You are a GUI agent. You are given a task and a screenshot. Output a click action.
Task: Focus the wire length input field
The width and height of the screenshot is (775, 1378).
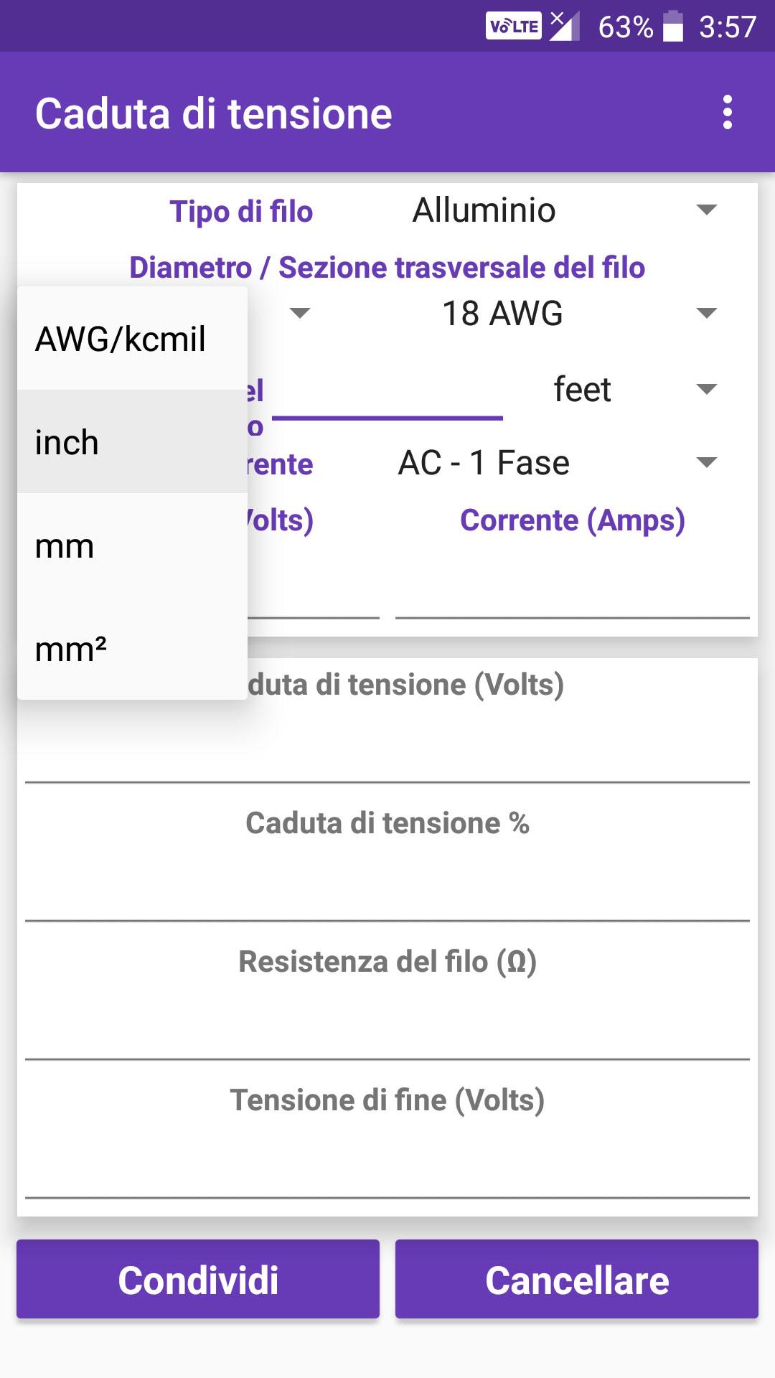click(x=387, y=393)
